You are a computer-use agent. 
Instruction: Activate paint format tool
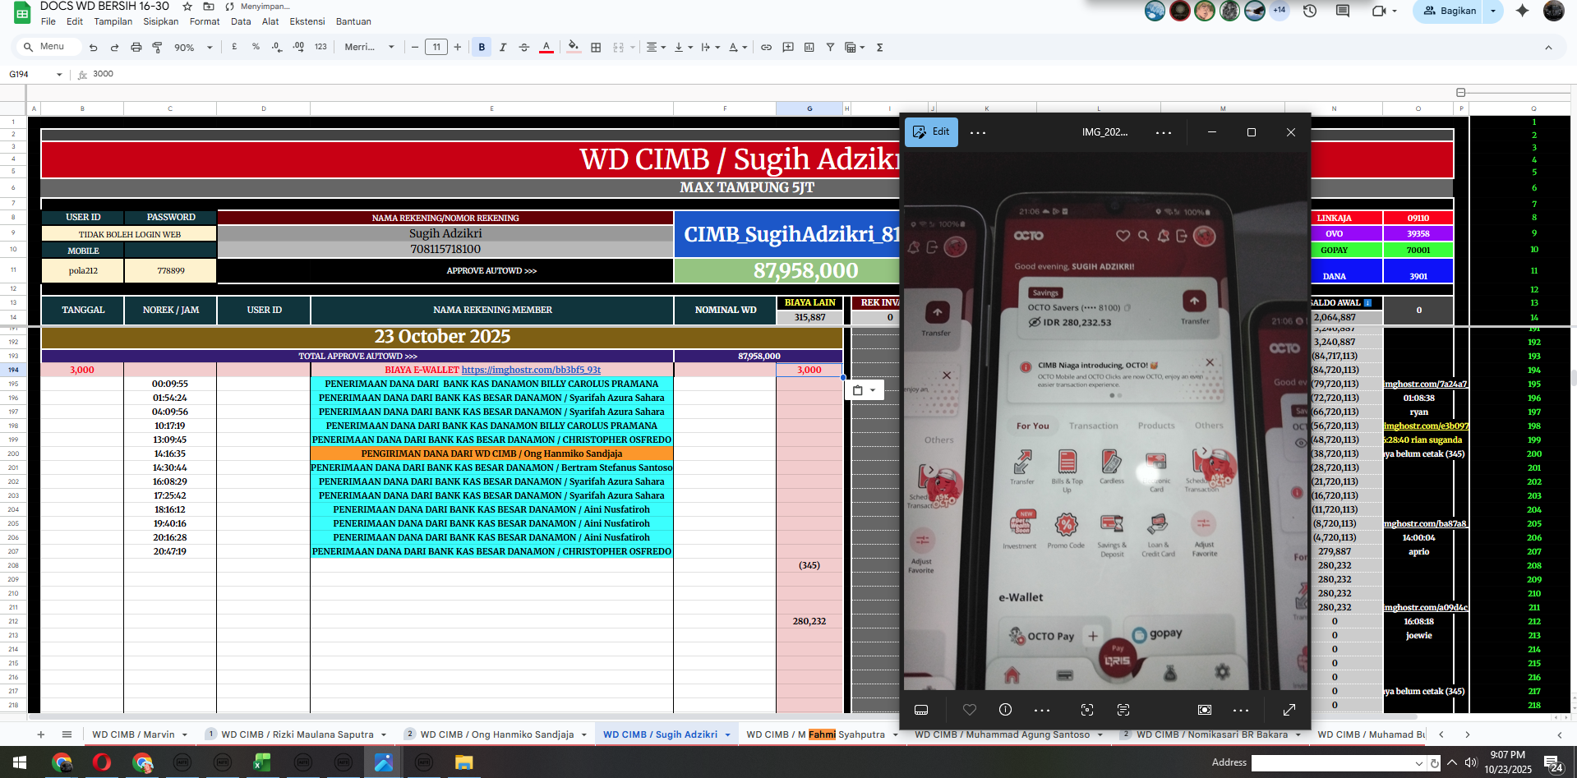coord(157,48)
